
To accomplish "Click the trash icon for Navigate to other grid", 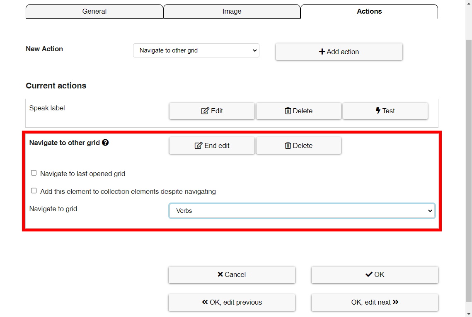I will [288, 145].
